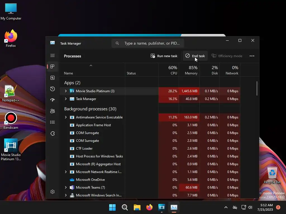
Task: Select the COM Surrogate row using 2.8 MB
Action: (x=150, y=141)
